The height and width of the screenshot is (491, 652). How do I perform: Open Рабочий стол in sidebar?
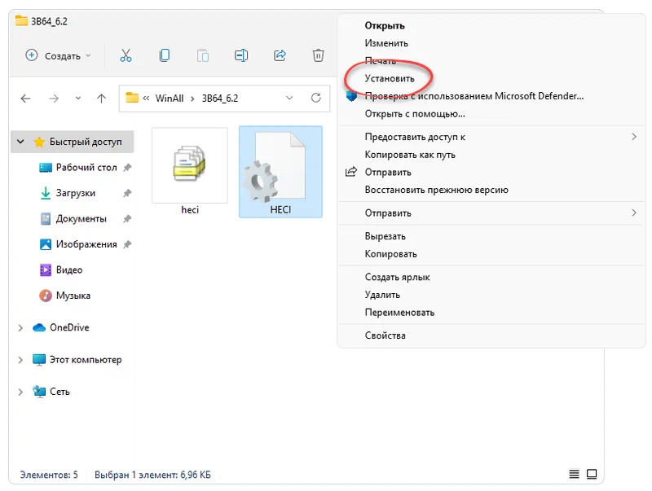(86, 168)
